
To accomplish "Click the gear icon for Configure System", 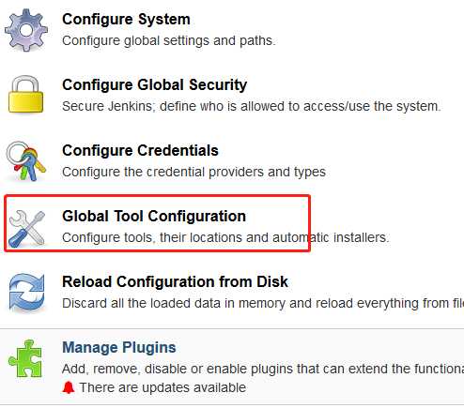I will click(x=26, y=30).
